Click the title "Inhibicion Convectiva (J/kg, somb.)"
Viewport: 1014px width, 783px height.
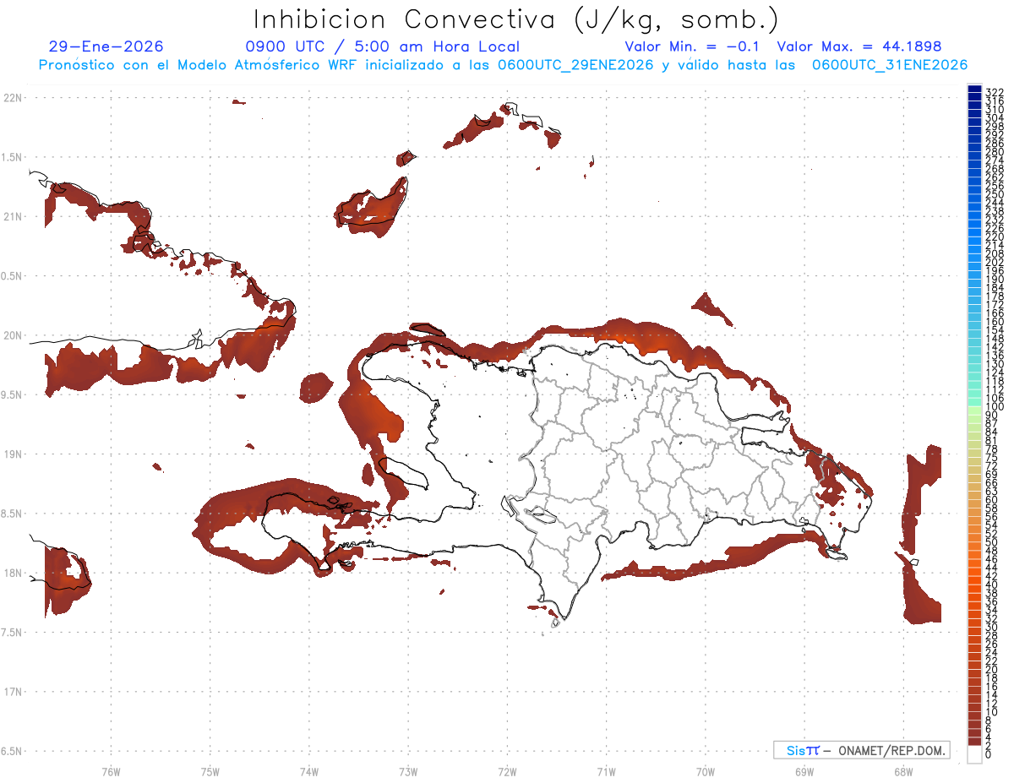point(516,19)
